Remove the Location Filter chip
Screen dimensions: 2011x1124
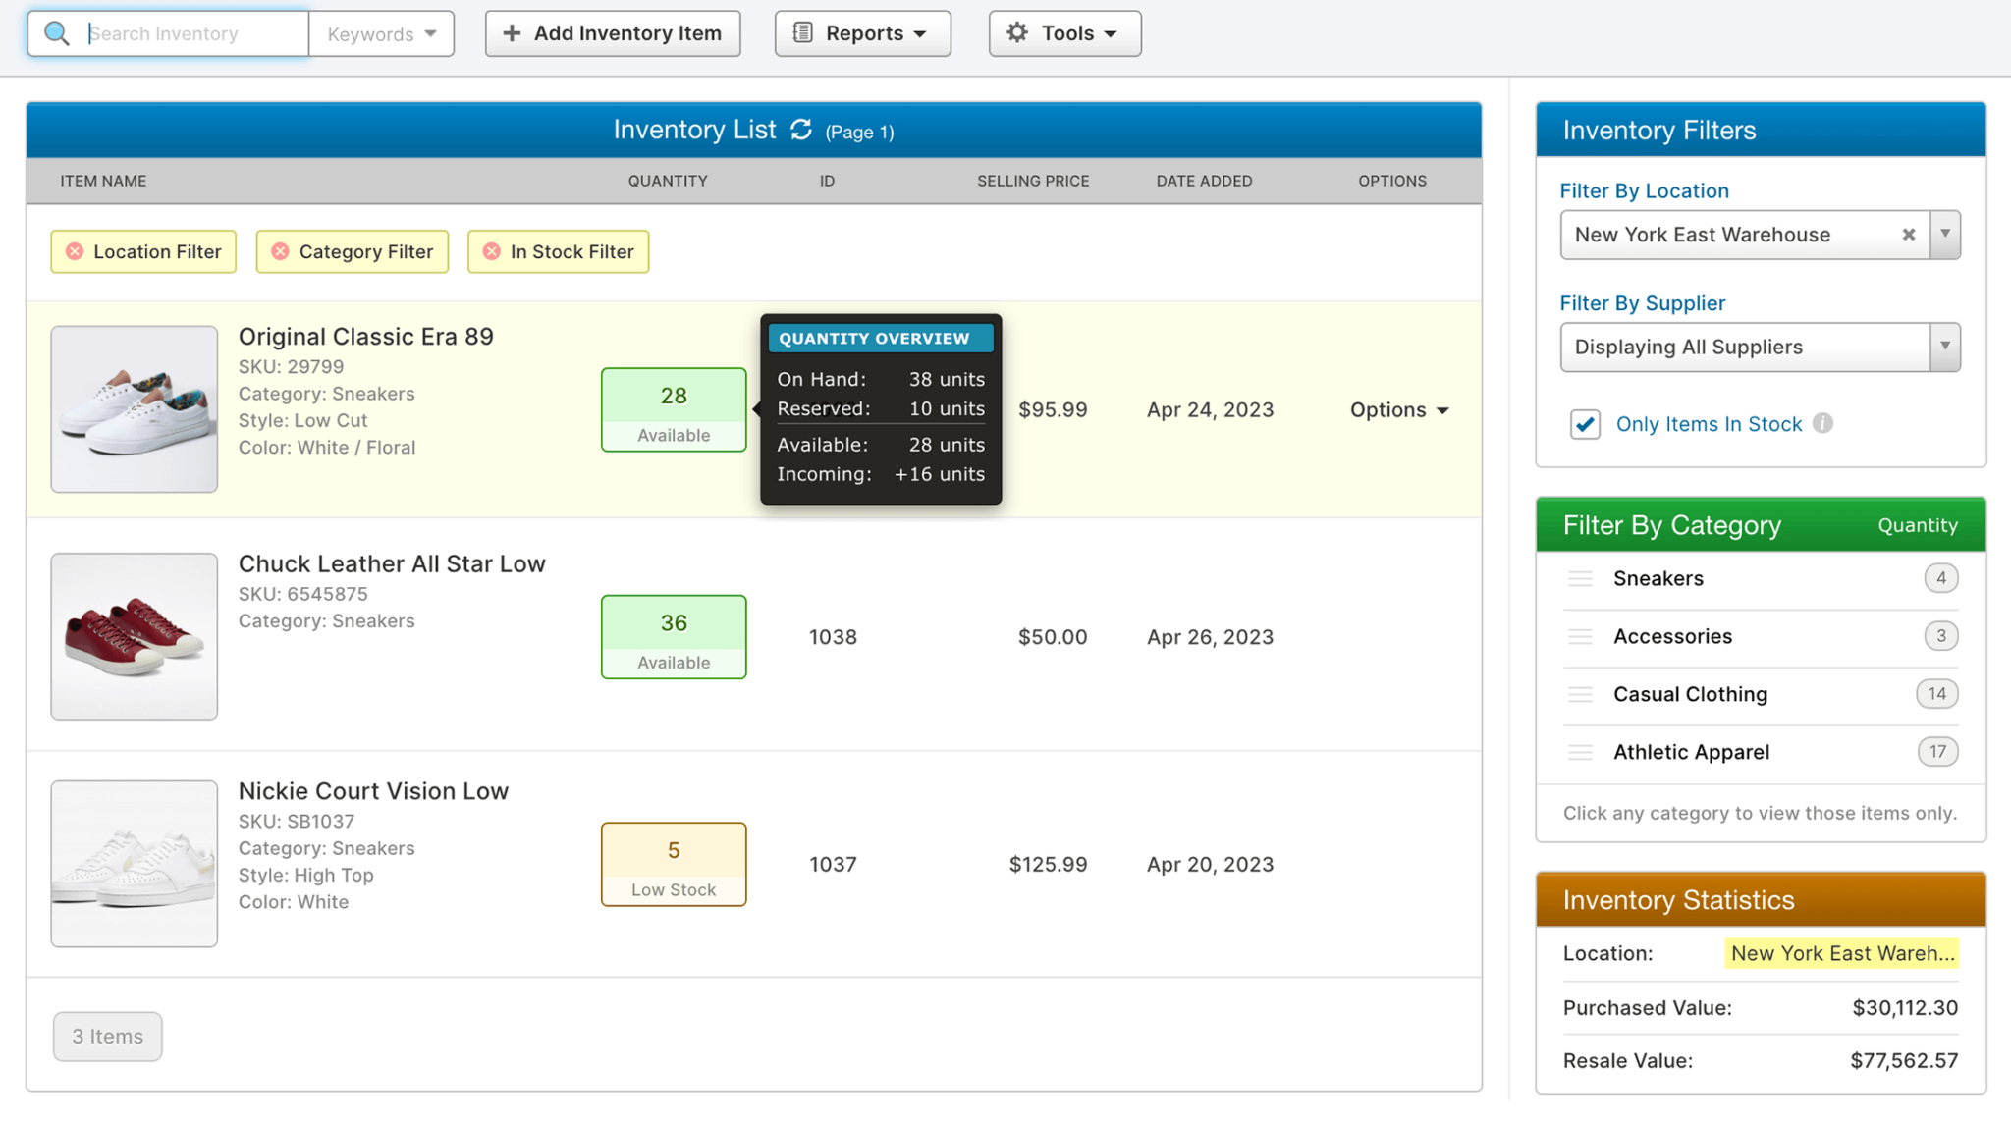[x=75, y=251]
